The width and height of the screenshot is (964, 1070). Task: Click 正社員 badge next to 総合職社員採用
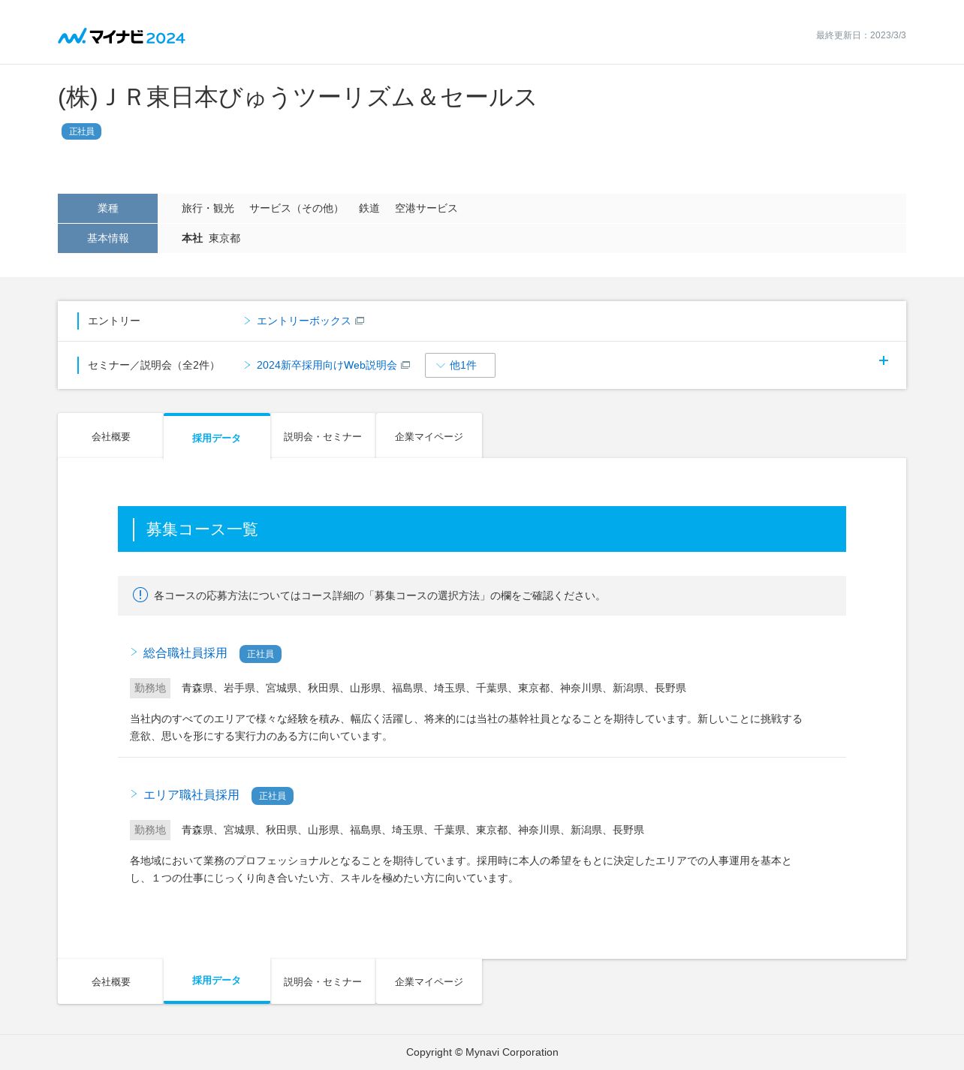tap(261, 654)
